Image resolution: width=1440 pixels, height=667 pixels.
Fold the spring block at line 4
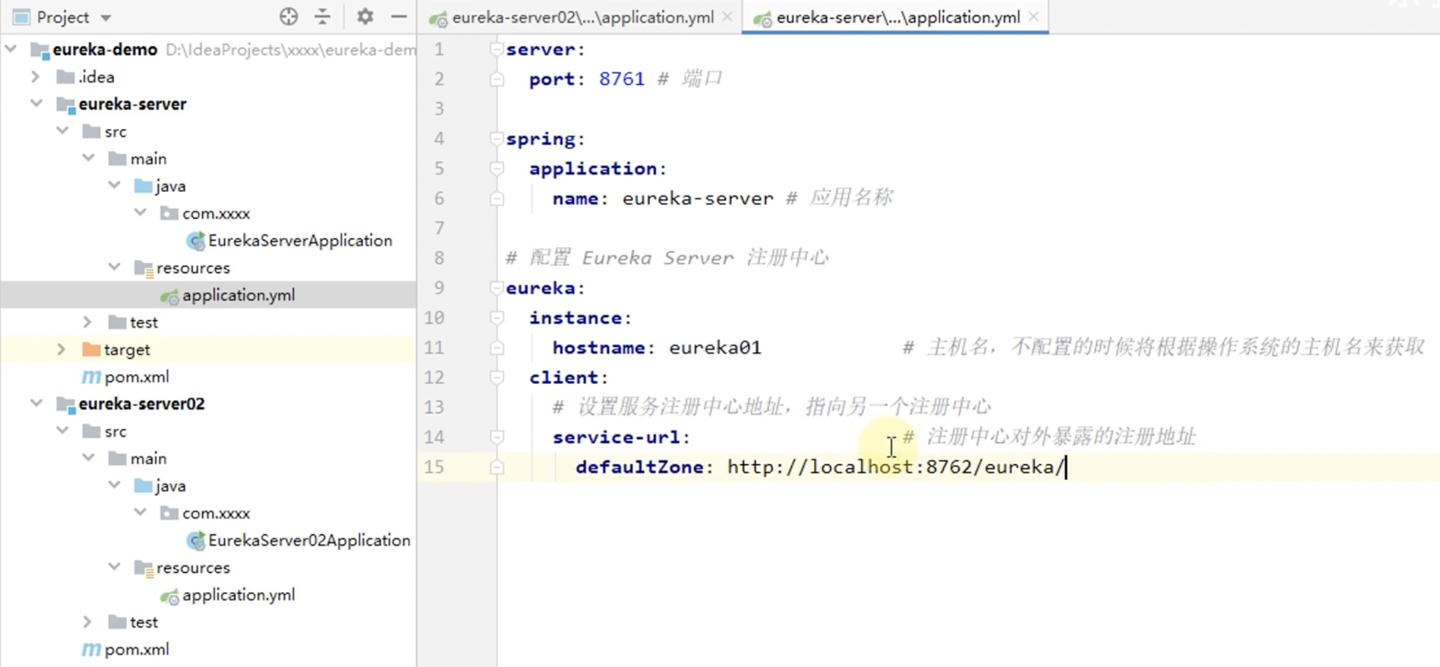[497, 138]
